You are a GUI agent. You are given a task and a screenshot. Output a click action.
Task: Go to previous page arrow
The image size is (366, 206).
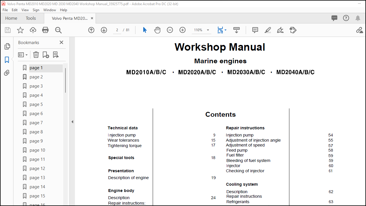coord(91,30)
